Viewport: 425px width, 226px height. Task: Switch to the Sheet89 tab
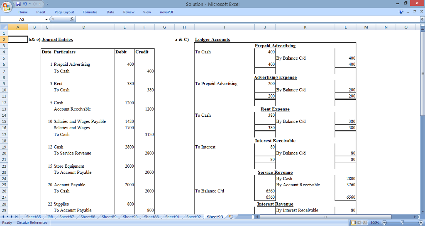(x=109, y=217)
